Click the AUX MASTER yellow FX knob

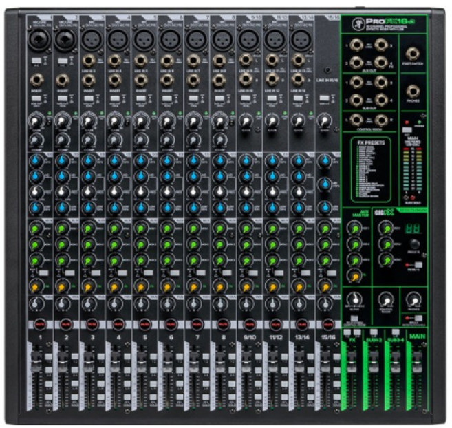pyautogui.click(x=355, y=277)
